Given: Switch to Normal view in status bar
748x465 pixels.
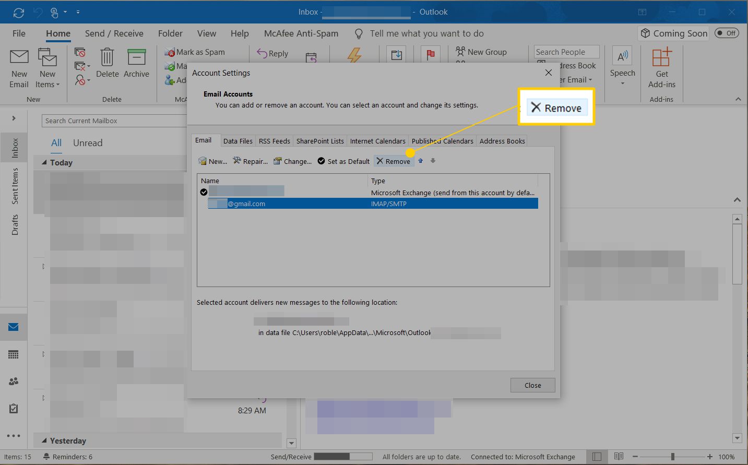Looking at the screenshot, I should point(597,457).
